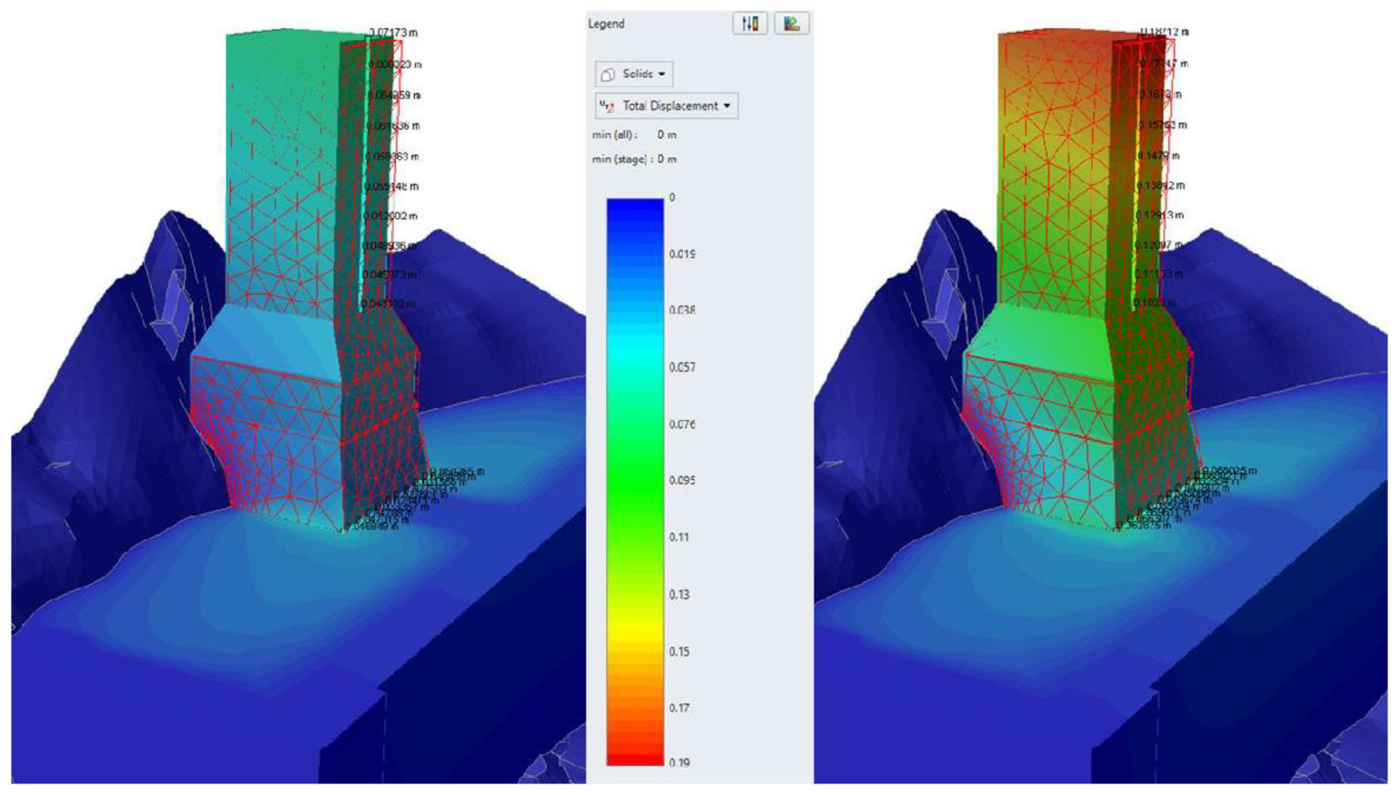
Task: Click red end of legend color bar
Action: click(x=635, y=759)
